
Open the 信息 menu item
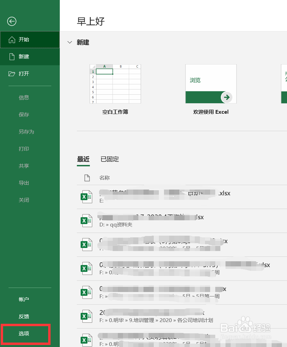(x=24, y=97)
